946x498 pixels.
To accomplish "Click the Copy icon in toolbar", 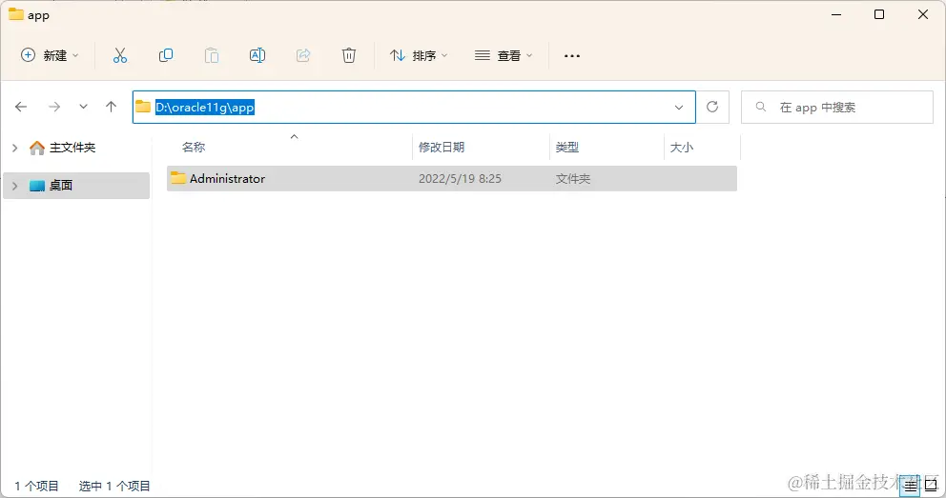I will tap(165, 55).
